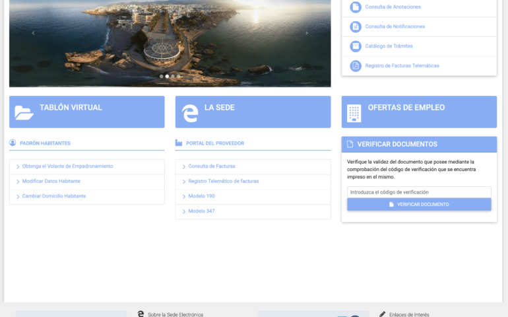Open the Consulta de Notificaciones link
The width and height of the screenshot is (508, 317).
pos(395,26)
